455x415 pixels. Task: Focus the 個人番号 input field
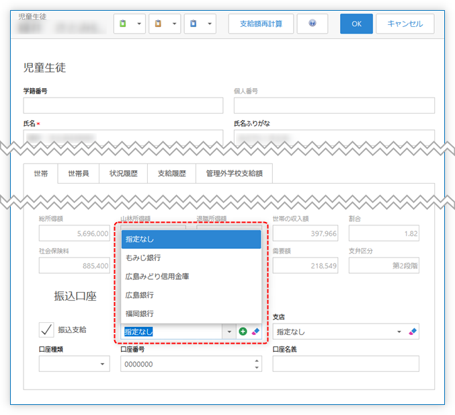[x=334, y=106]
